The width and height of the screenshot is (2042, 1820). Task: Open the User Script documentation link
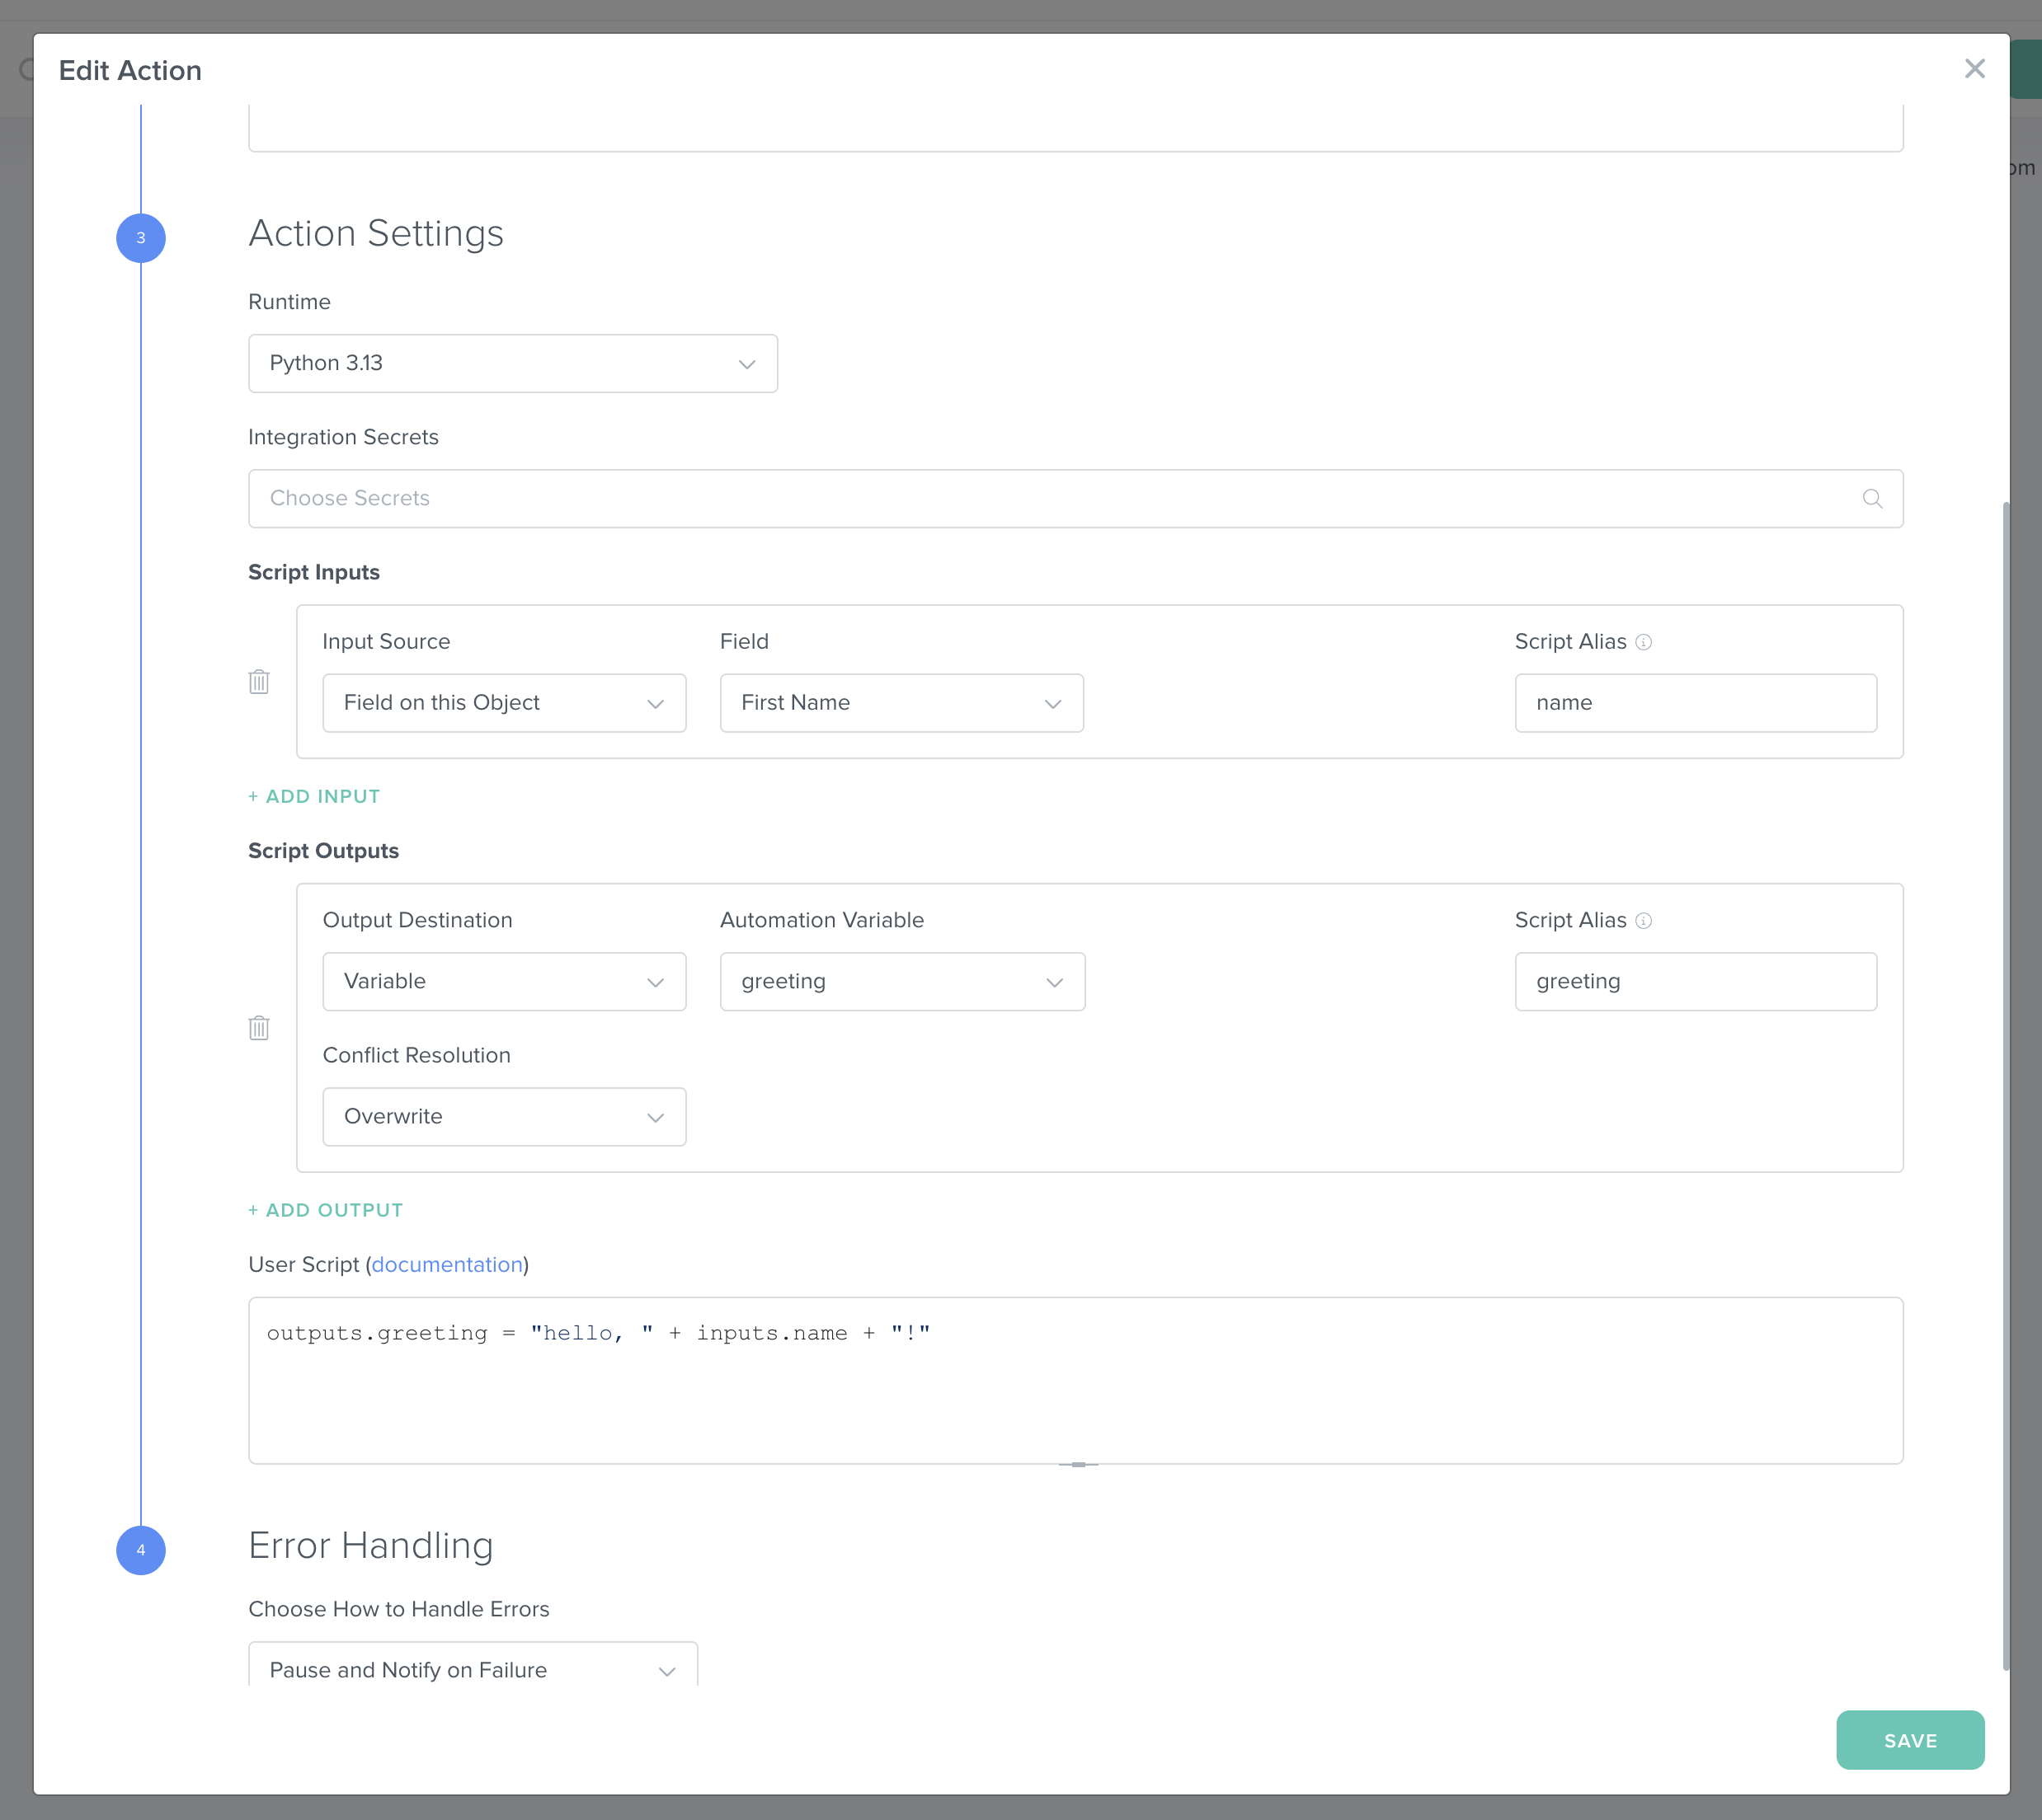click(x=447, y=1265)
